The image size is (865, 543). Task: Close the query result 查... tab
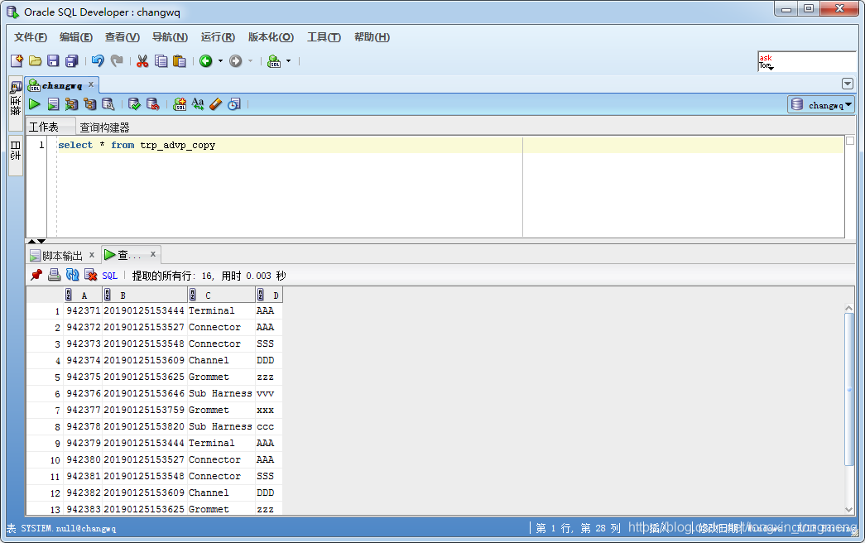153,254
